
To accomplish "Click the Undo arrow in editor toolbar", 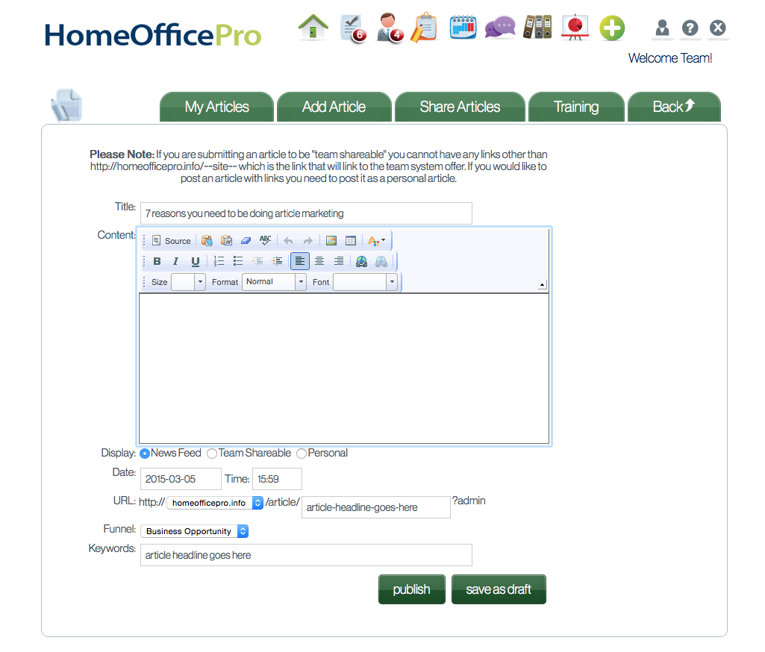I will (288, 240).
